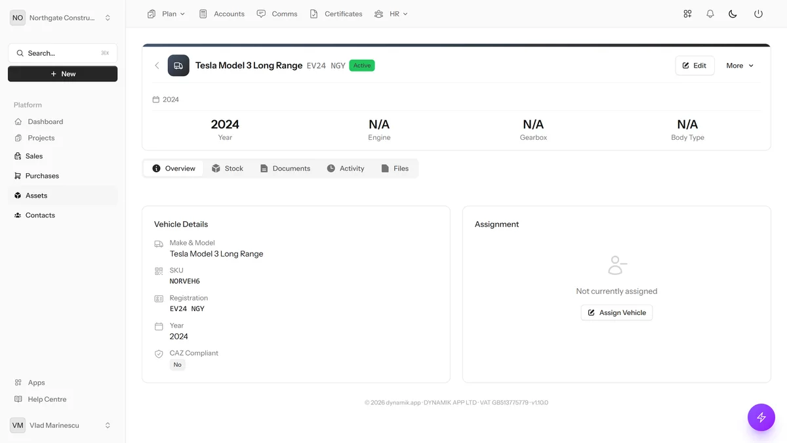This screenshot has height=443, width=787.
Task: Expand the More actions dropdown
Action: coord(740,66)
